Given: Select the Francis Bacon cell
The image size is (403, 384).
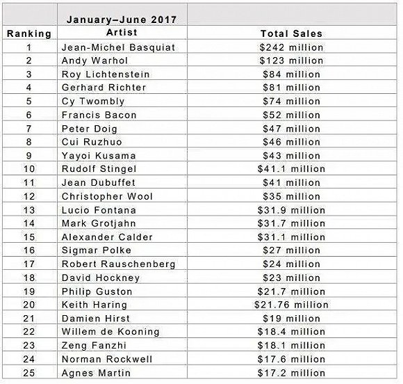Looking at the screenshot, I should [122, 114].
